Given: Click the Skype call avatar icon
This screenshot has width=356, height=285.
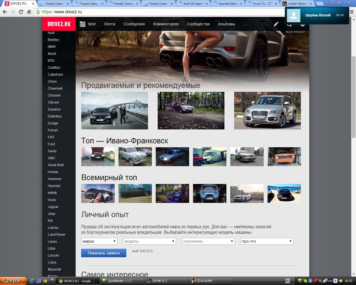Looking at the screenshot, I should (x=294, y=15).
